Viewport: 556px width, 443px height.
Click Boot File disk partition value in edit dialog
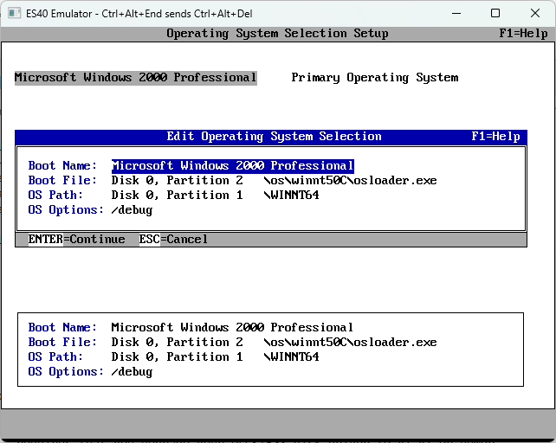point(177,180)
